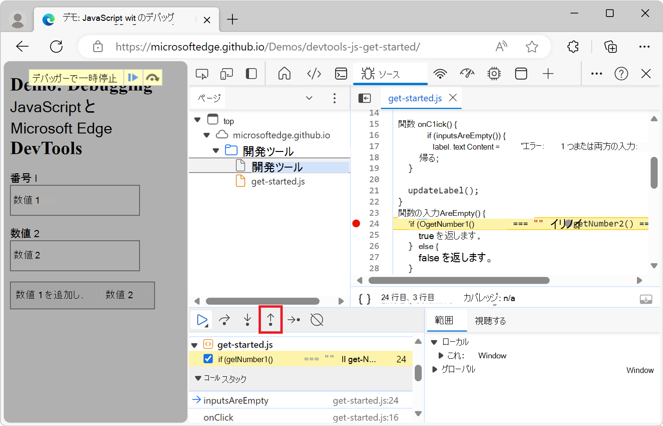Image resolution: width=663 pixels, height=426 pixels.
Task: Hide the navigator pane with the collapse icon
Action: pos(365,98)
